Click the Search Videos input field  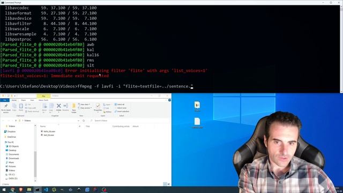[x=129, y=121]
